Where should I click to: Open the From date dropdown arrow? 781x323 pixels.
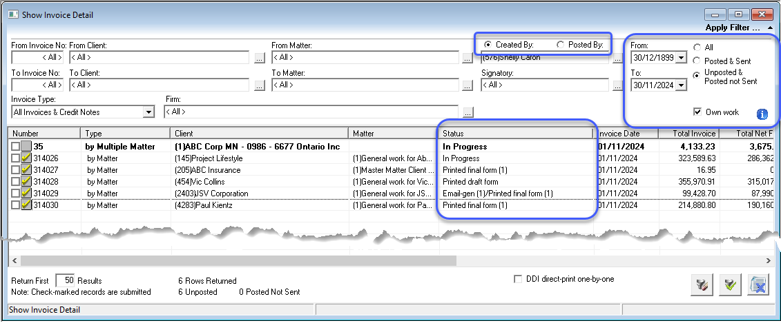pyautogui.click(x=682, y=58)
